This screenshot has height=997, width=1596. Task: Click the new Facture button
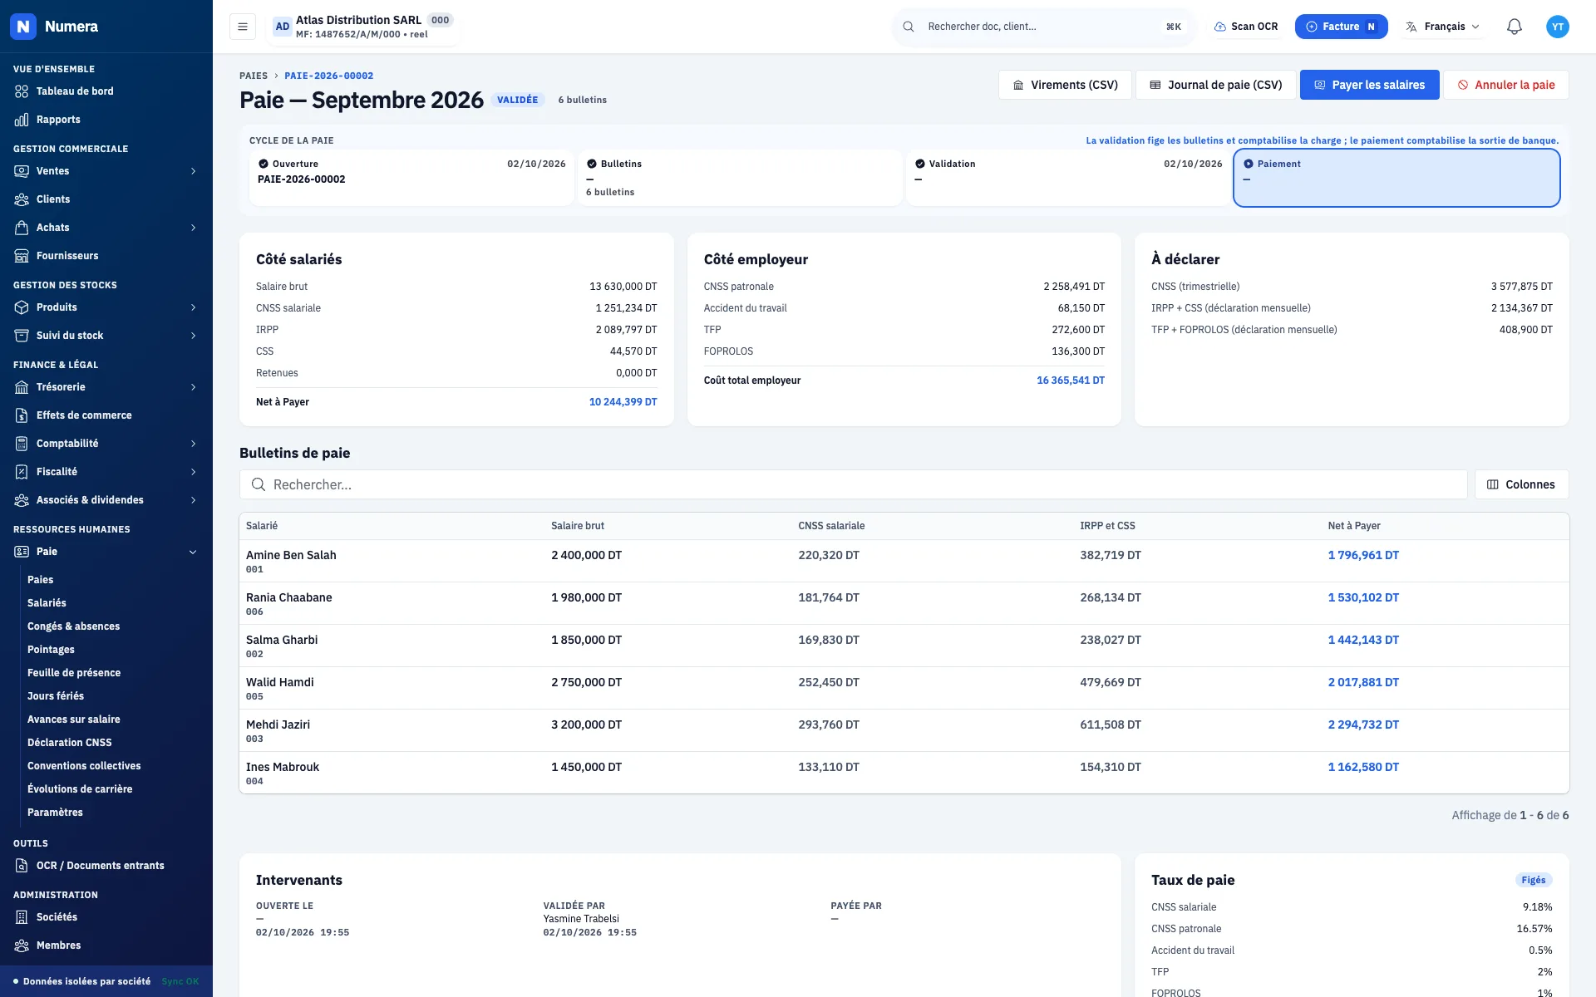[x=1341, y=27]
